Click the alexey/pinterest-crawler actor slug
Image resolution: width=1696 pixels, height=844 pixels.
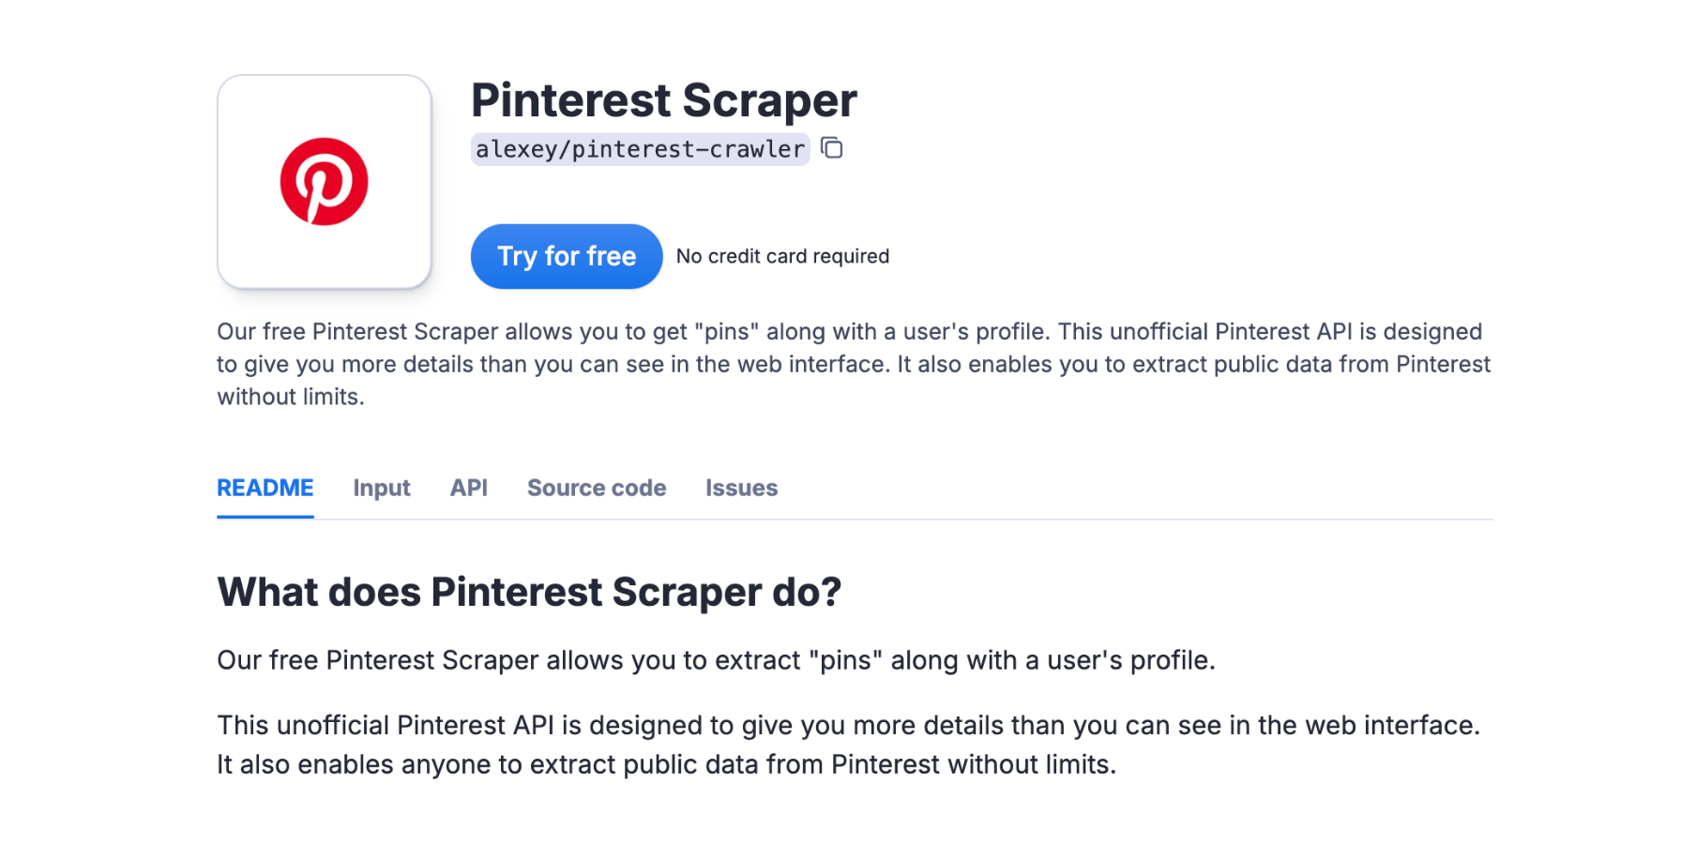tap(640, 149)
